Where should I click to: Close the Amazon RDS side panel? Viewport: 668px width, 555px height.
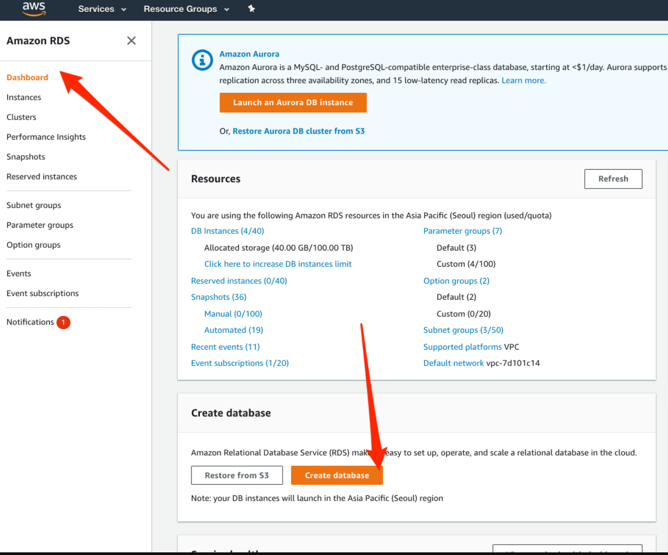(x=131, y=41)
